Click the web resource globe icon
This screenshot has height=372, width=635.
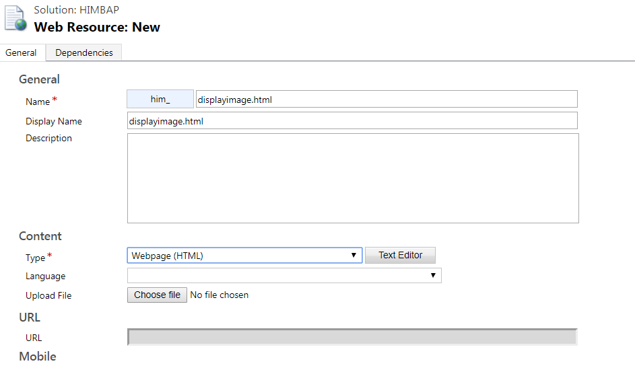(x=15, y=19)
